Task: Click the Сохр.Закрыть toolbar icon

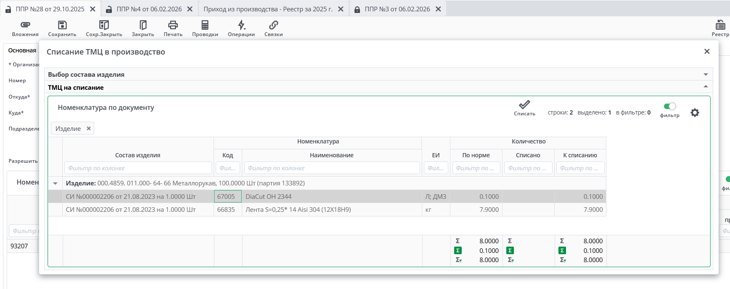Action: (104, 25)
